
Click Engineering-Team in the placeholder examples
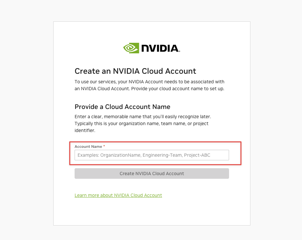pyautogui.click(x=163, y=155)
